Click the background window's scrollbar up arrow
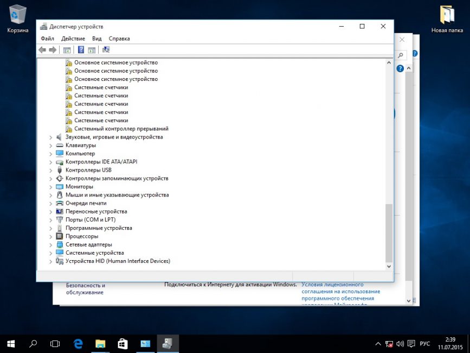 [409, 68]
